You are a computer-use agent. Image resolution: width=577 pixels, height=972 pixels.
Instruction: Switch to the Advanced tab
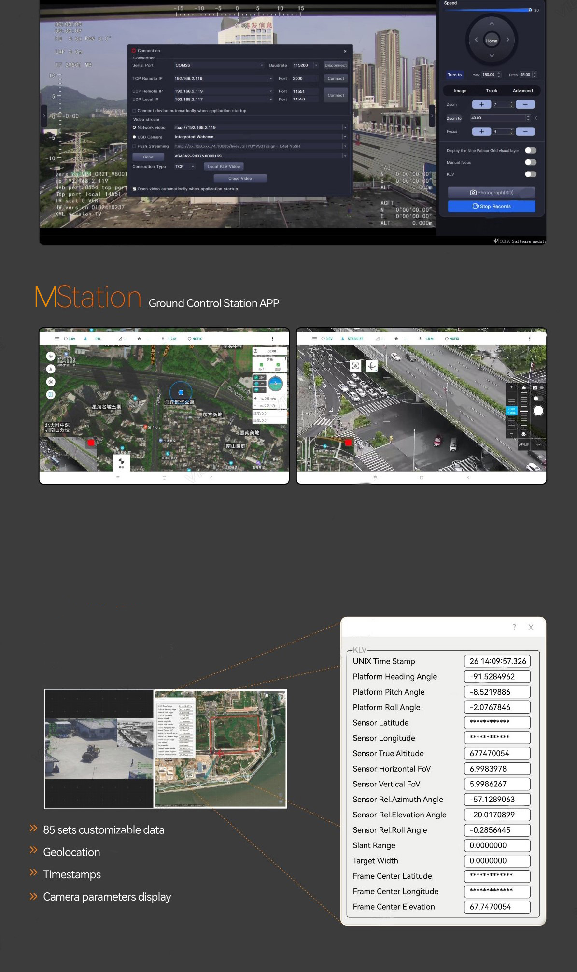pos(522,91)
